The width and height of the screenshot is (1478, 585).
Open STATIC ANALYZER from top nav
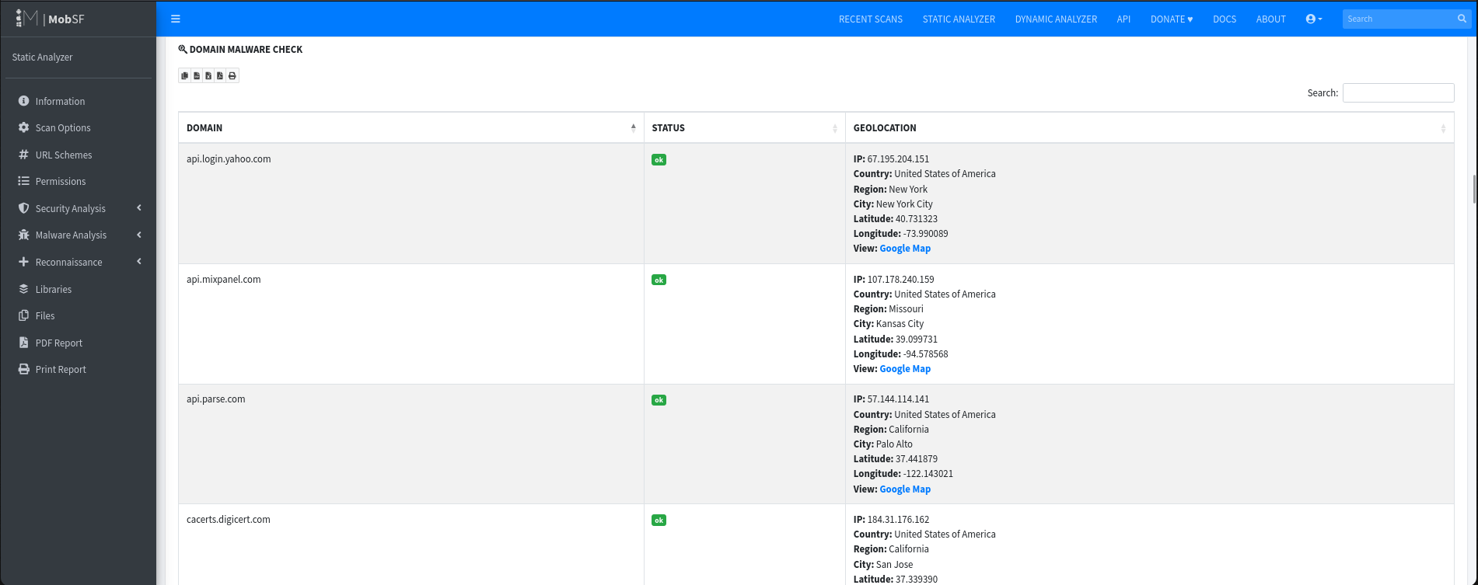[959, 19]
